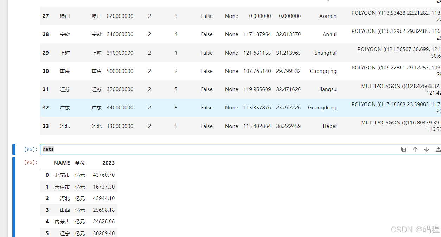The width and height of the screenshot is (441, 237).
Task: Select the 单位 column header
Action: [x=80, y=163]
